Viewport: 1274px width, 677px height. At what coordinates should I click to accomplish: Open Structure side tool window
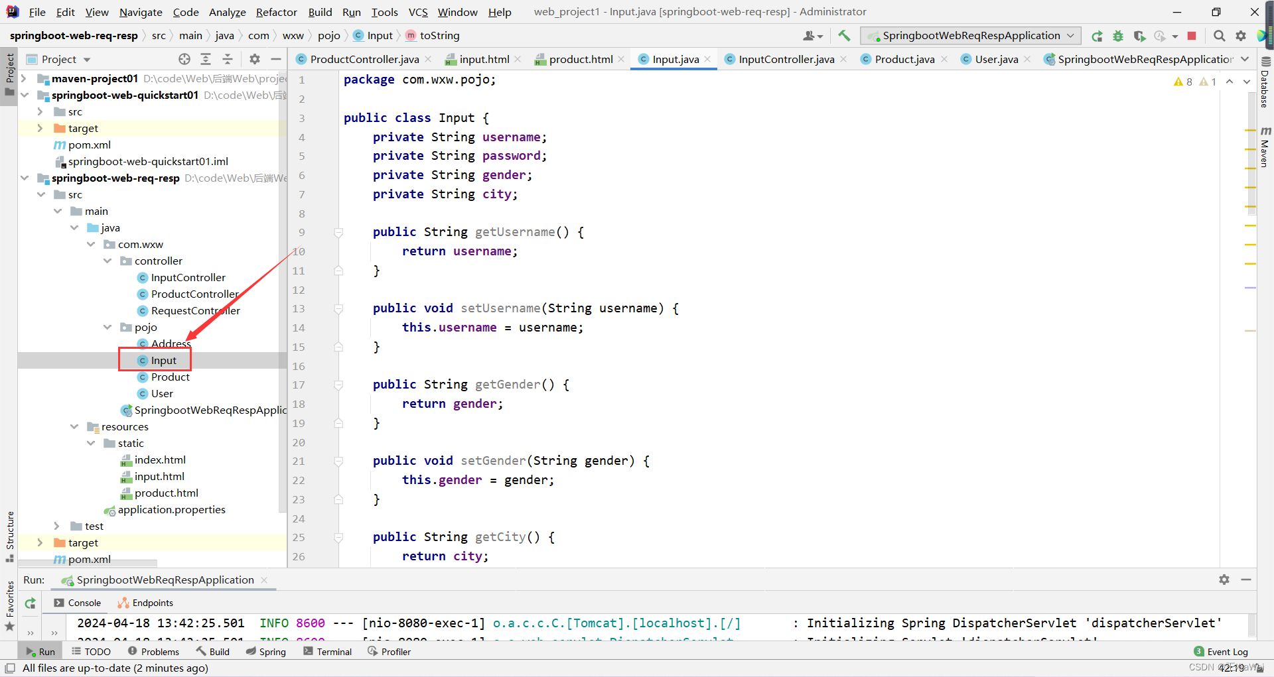point(9,537)
